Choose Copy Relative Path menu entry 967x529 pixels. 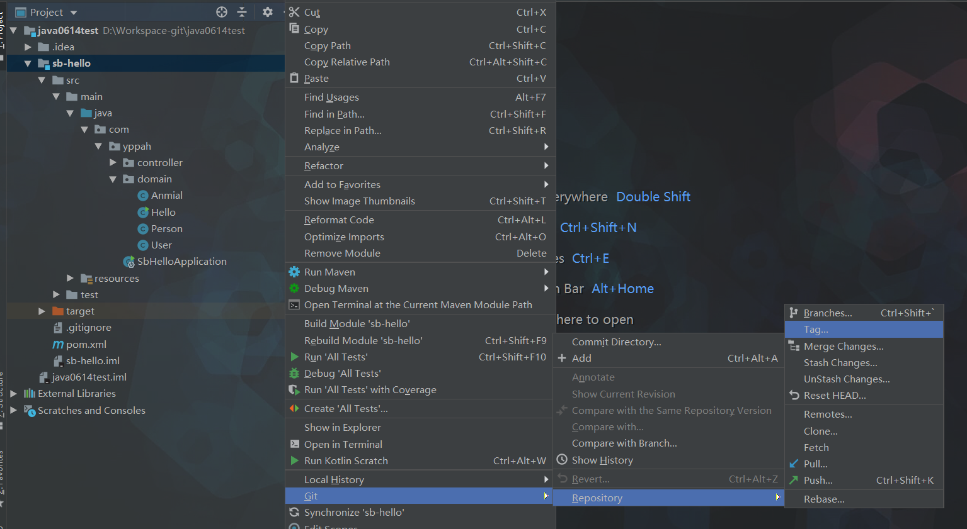(346, 62)
